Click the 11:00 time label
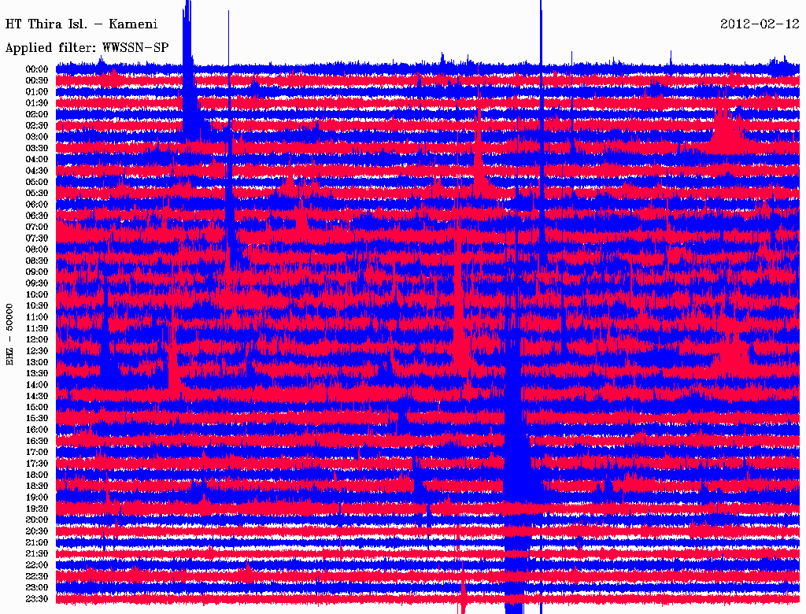Screen dimensions: 806x614 [x=37, y=317]
